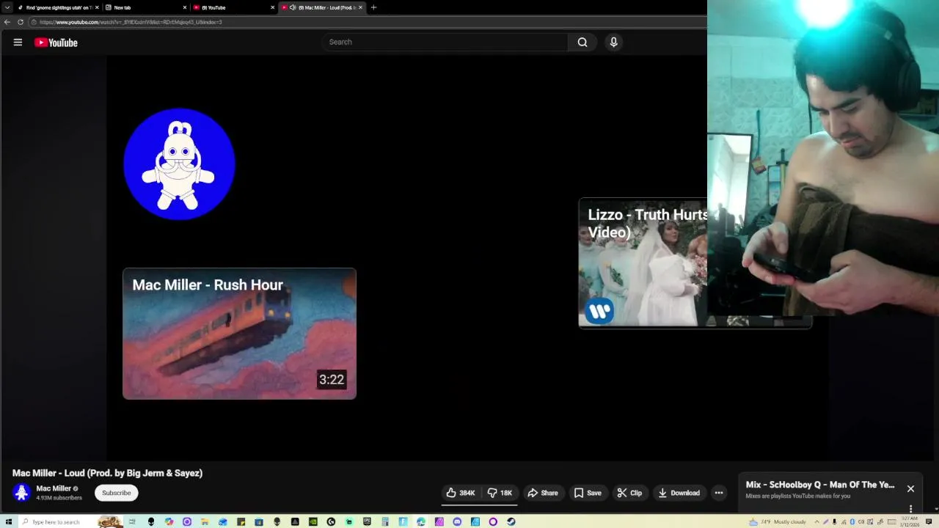Open the taskbar clock and date
This screenshot has width=939, height=528.
910,521
